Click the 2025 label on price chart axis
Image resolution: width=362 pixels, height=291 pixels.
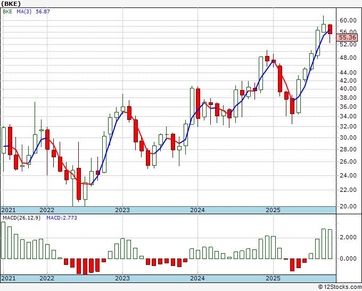coord(273,210)
